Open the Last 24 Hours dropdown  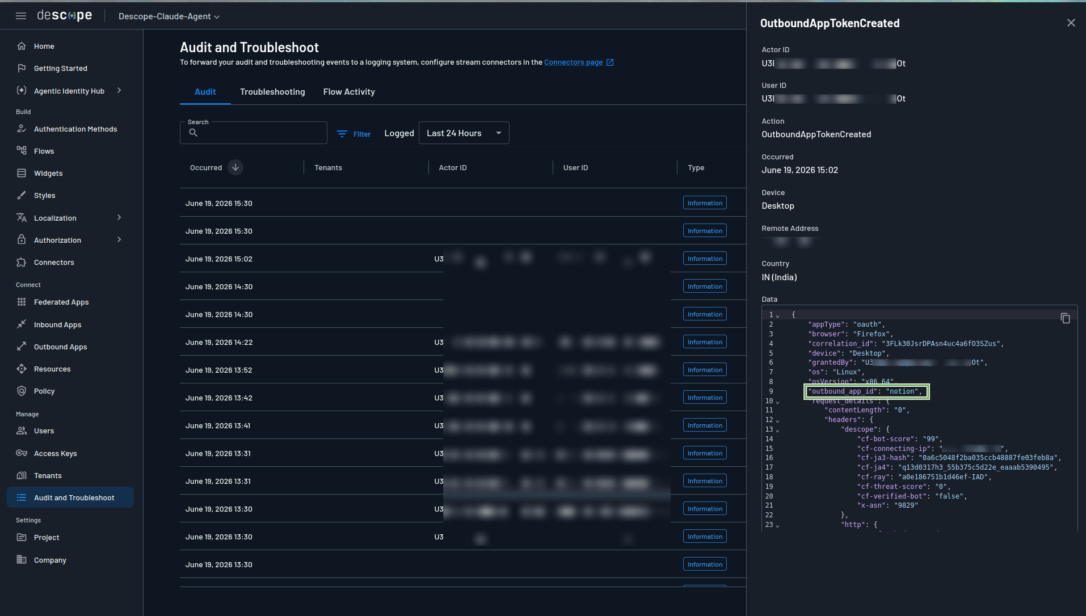[464, 133]
